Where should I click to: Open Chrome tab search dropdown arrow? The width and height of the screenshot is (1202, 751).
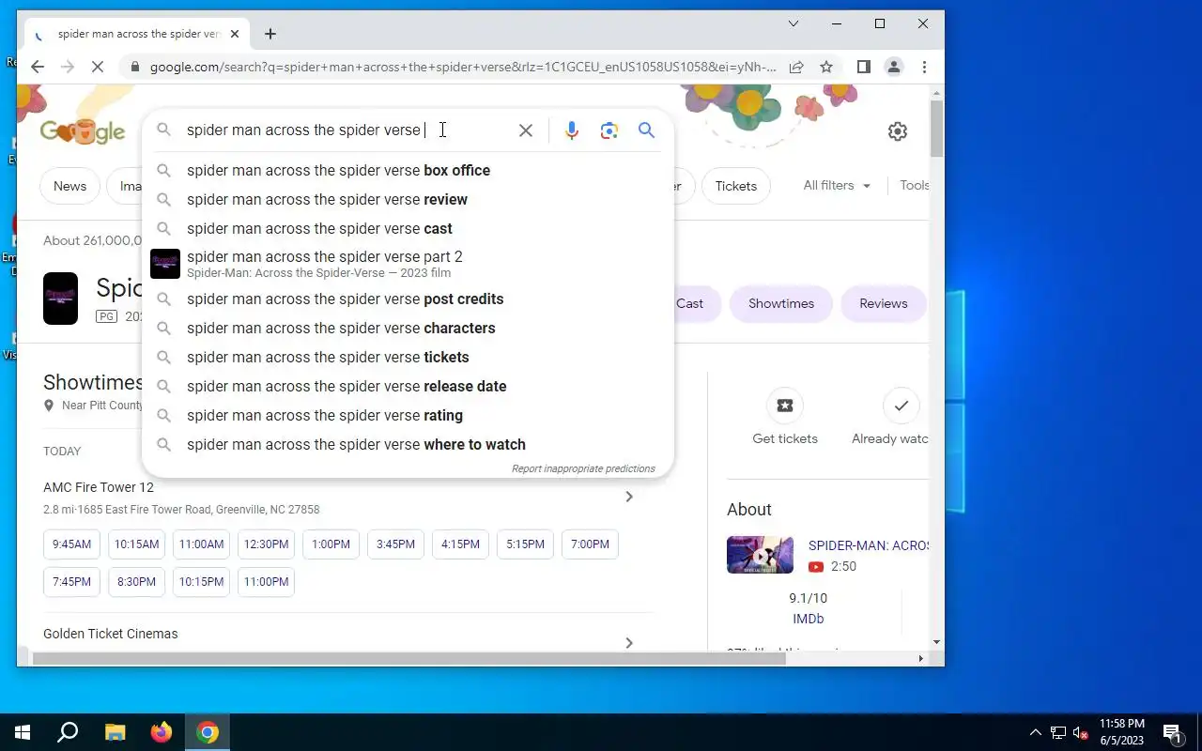click(x=794, y=23)
